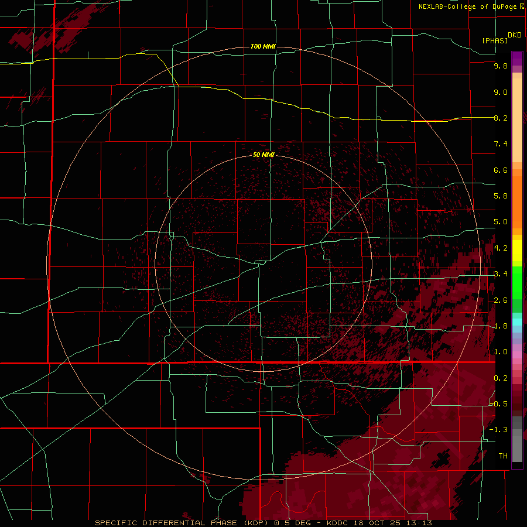Click the 5.0 value on the scale
Screen dimensions: 527x527
(501, 222)
